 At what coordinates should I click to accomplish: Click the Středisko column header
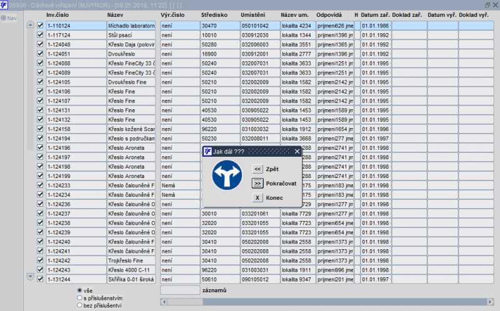214,15
